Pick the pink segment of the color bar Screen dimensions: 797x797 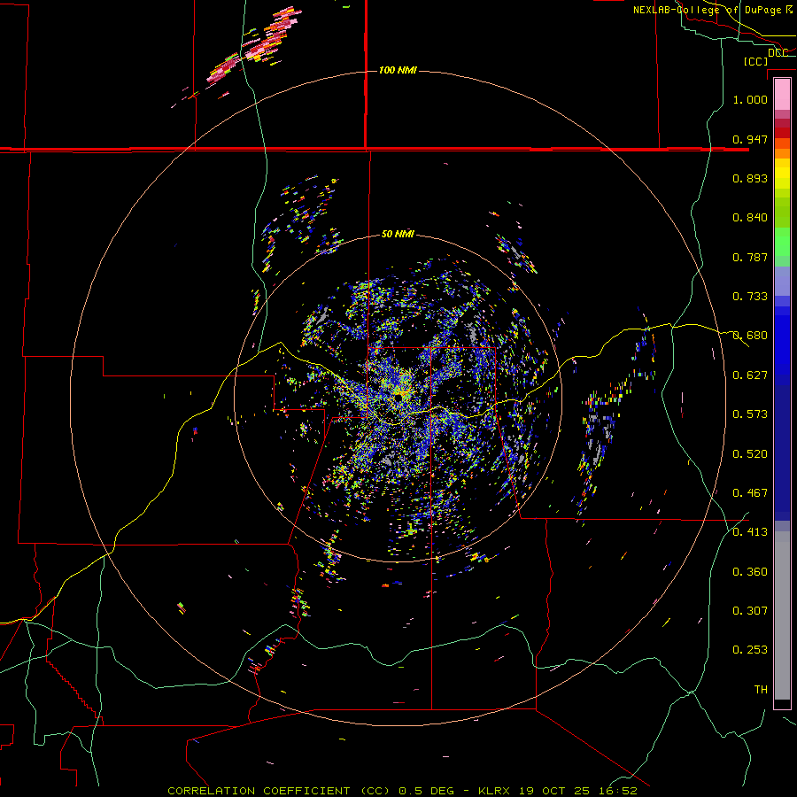click(x=782, y=94)
